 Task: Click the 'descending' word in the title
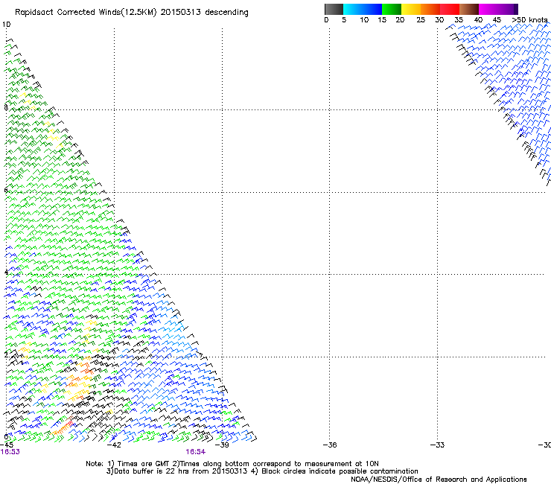pos(226,13)
